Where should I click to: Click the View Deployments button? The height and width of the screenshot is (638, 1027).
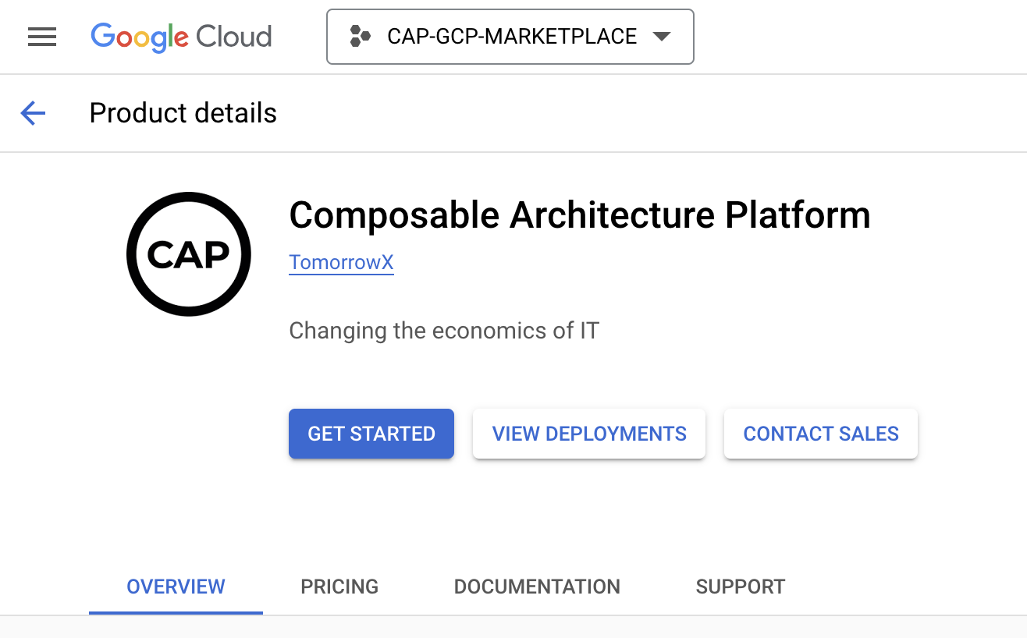[589, 434]
